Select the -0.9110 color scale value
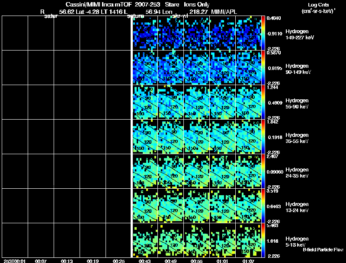The width and height of the screenshot is (346, 263). 274,34
